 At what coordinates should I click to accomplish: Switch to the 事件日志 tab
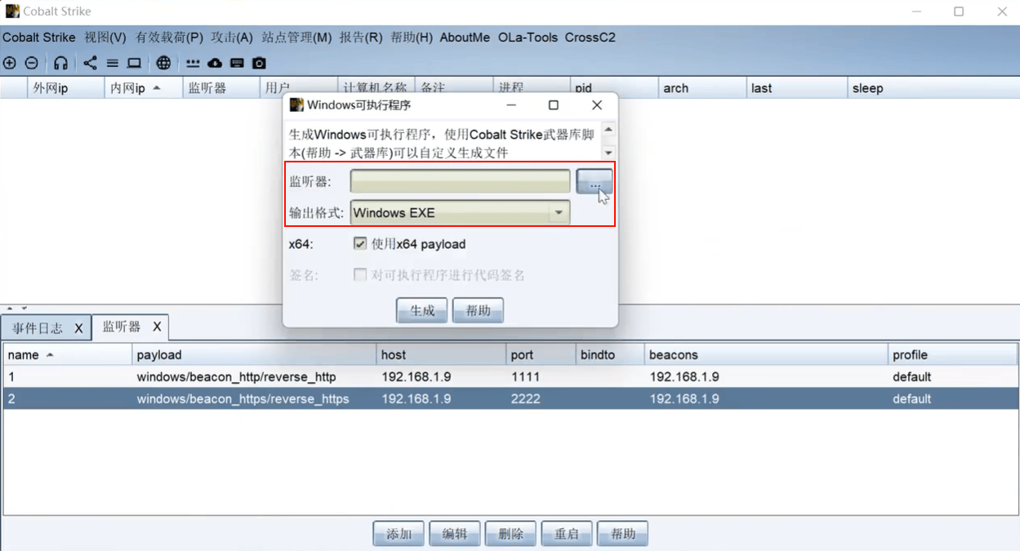(x=38, y=328)
